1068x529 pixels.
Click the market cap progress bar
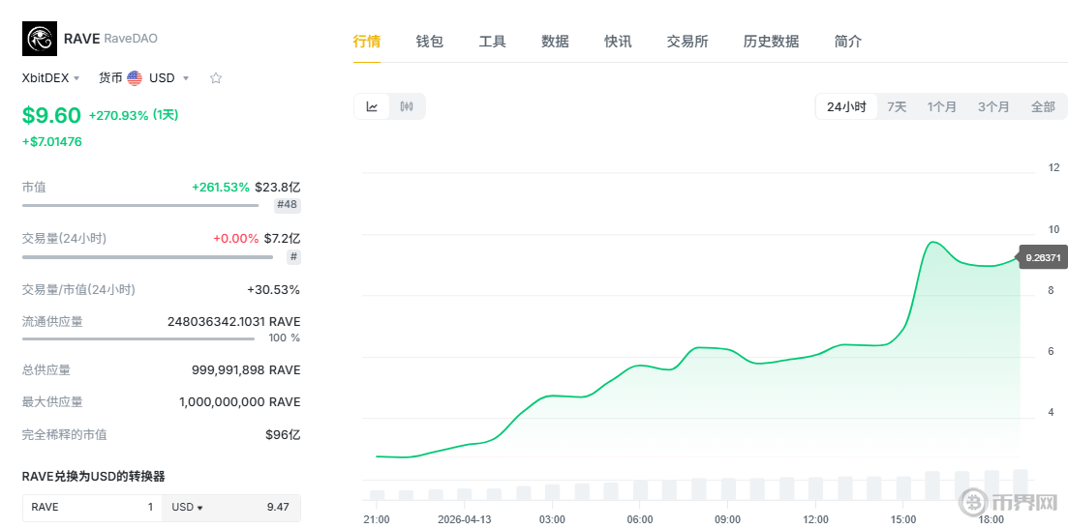tap(140, 205)
